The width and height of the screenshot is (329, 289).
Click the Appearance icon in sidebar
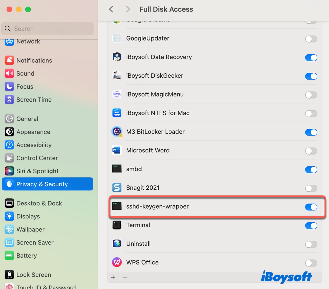[x=9, y=132]
